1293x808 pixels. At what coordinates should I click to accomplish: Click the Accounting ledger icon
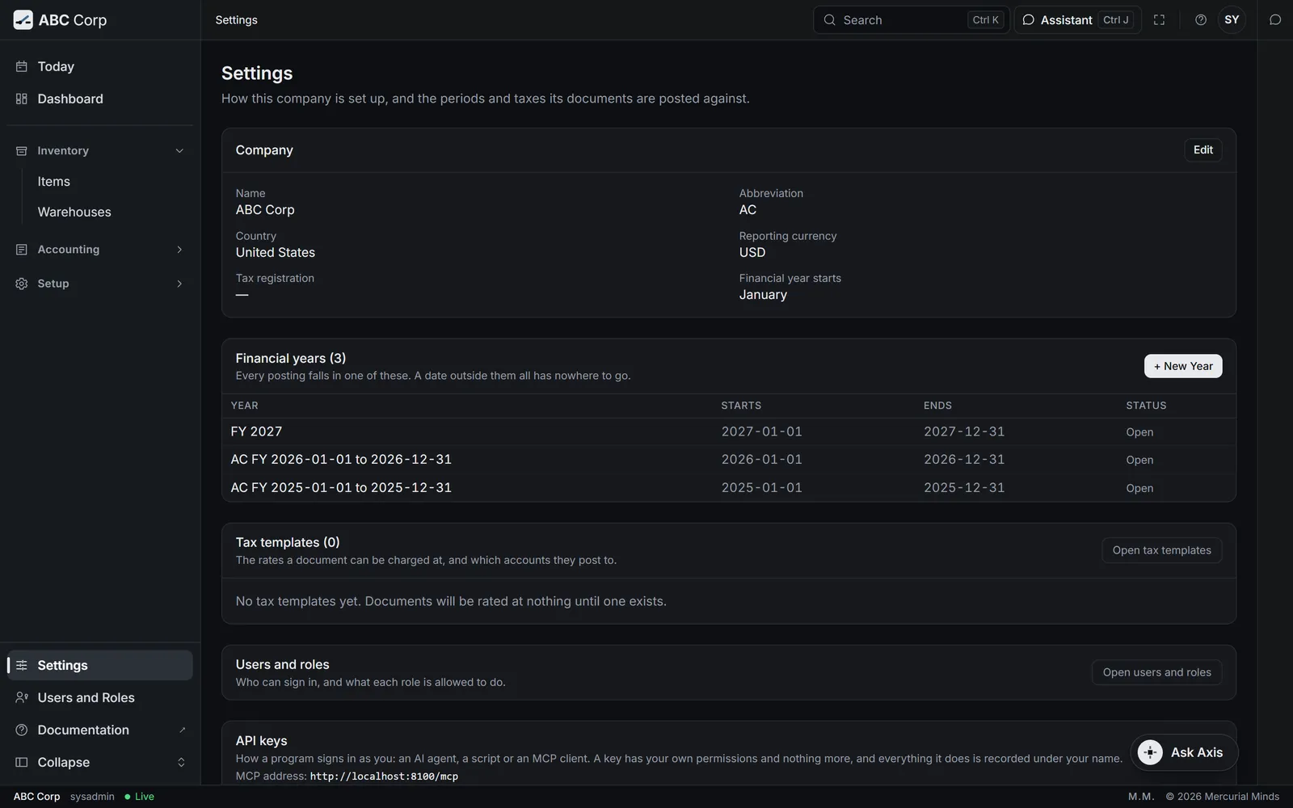coord(22,250)
